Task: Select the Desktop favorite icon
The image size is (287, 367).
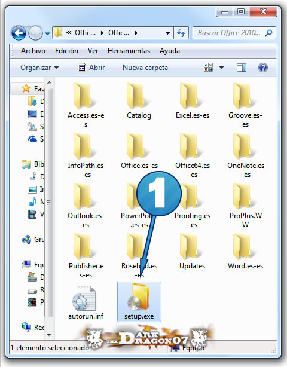Action: point(32,114)
